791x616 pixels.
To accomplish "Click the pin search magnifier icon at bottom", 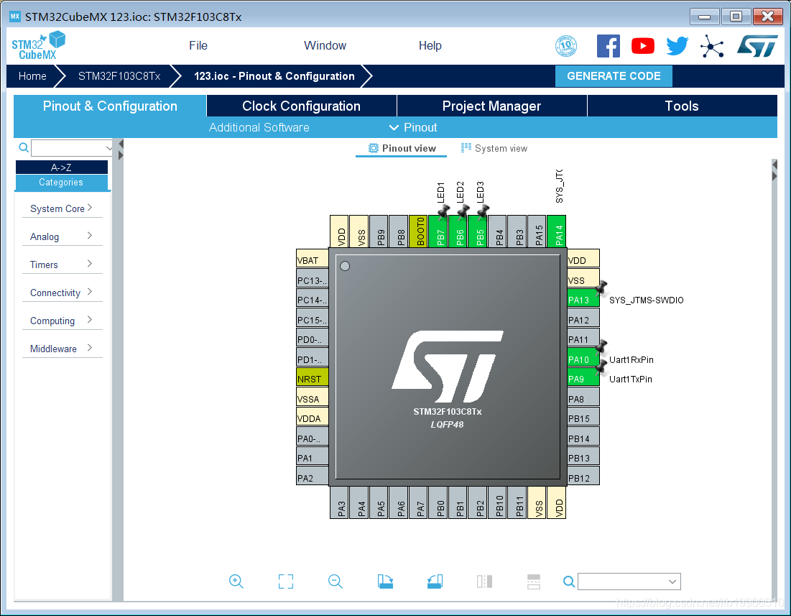I will [568, 581].
